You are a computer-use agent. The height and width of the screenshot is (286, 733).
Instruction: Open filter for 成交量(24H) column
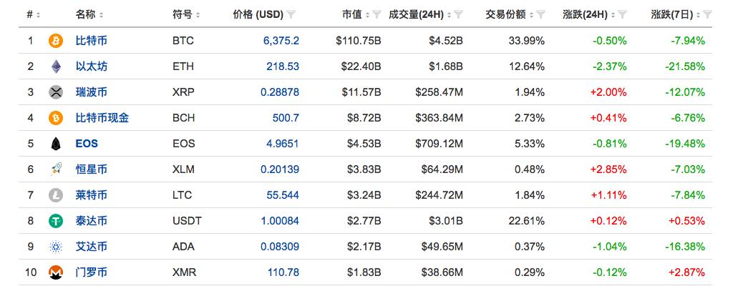pyautogui.click(x=458, y=14)
